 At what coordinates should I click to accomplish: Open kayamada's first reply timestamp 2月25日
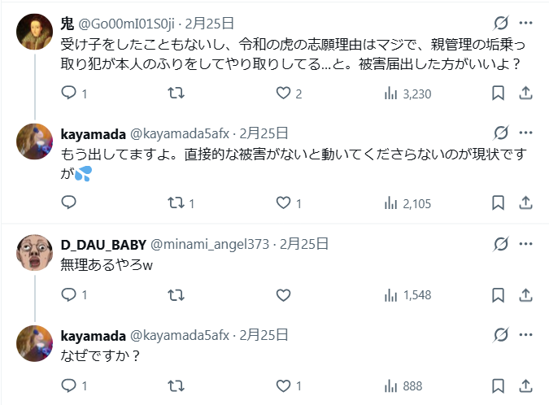click(x=260, y=133)
